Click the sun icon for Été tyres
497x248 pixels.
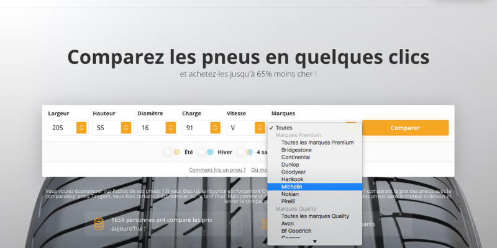point(176,152)
